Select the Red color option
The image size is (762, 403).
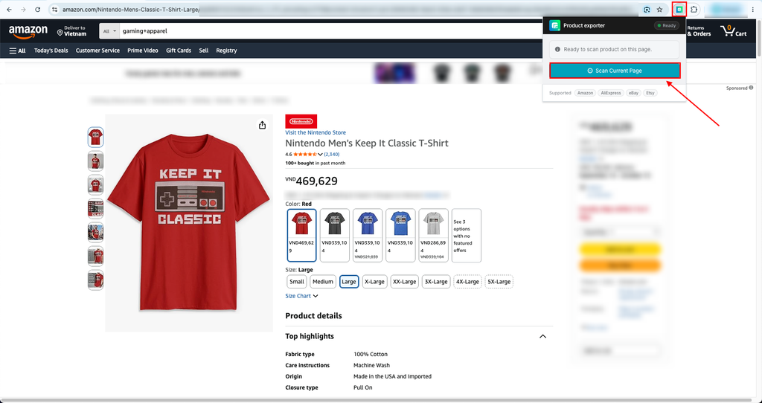302,235
